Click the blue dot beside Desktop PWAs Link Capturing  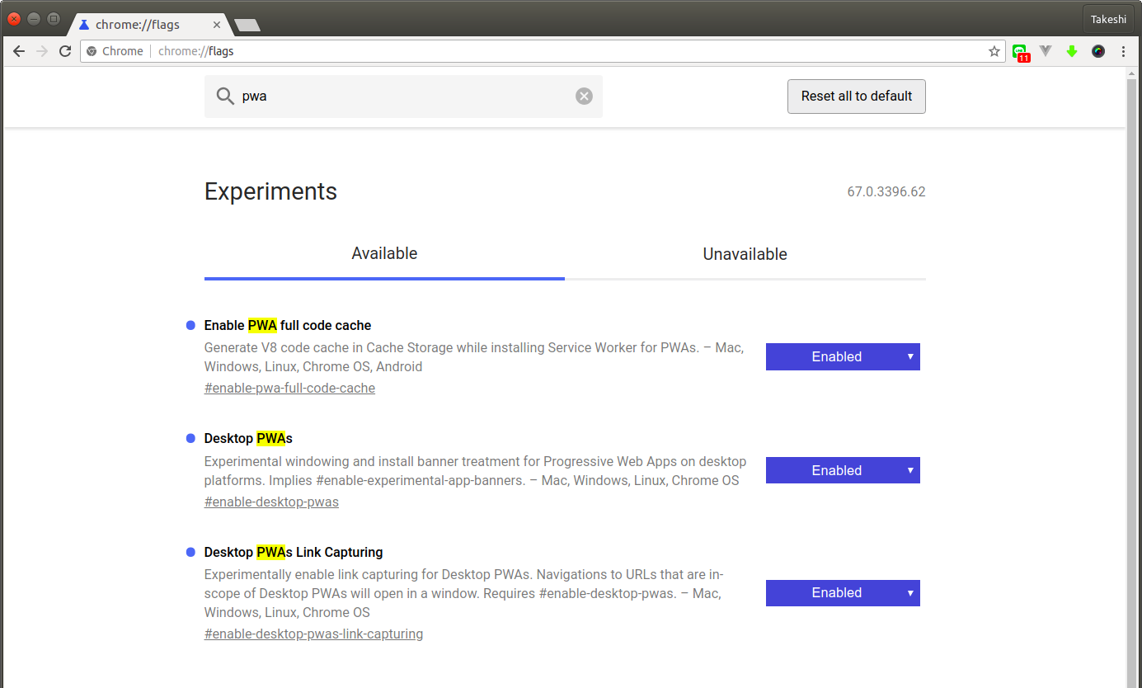tap(190, 552)
